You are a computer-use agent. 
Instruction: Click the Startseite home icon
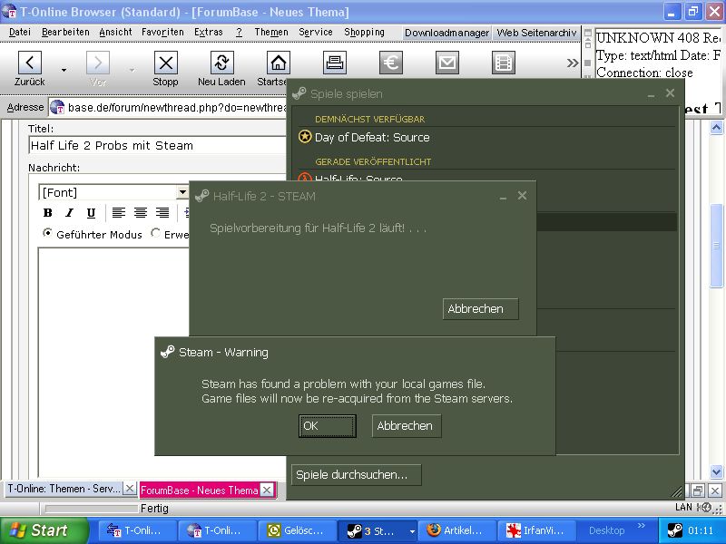pos(279,63)
